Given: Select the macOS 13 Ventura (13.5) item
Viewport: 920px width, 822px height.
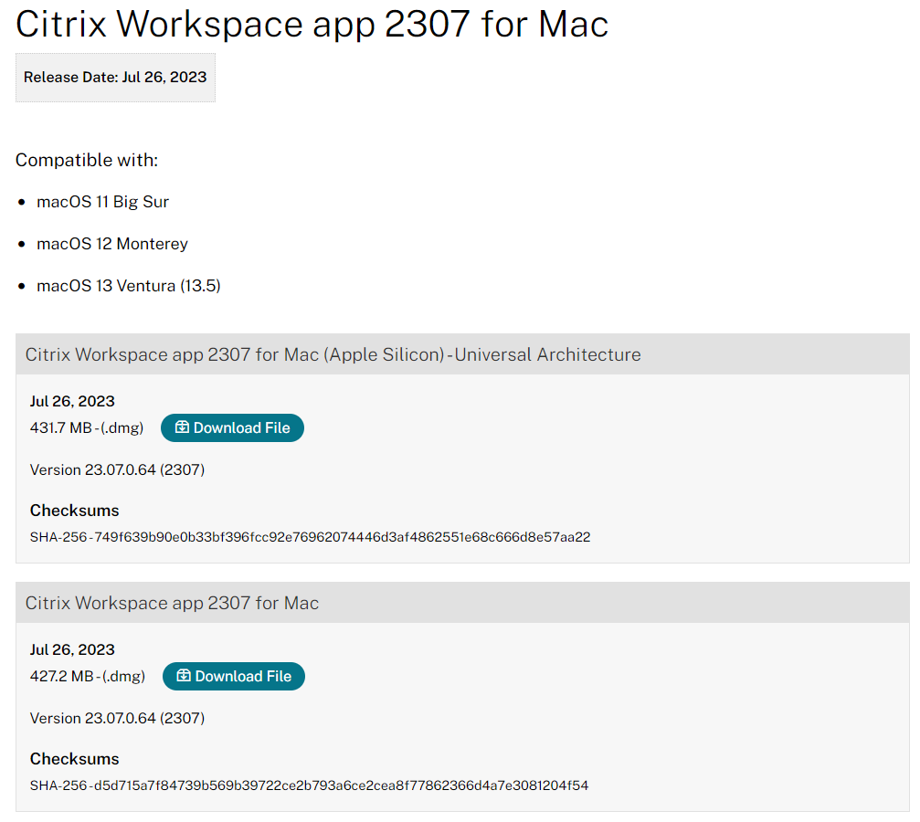Looking at the screenshot, I should point(129,286).
